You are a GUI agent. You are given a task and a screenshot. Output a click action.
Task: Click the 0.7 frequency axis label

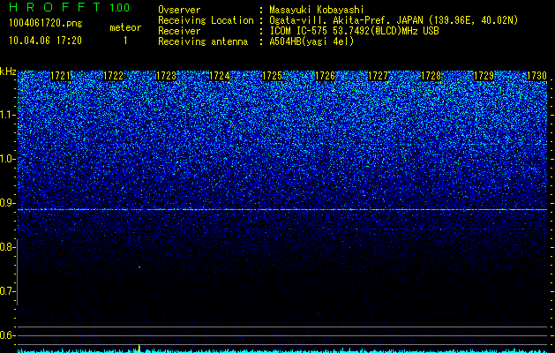coord(7,291)
